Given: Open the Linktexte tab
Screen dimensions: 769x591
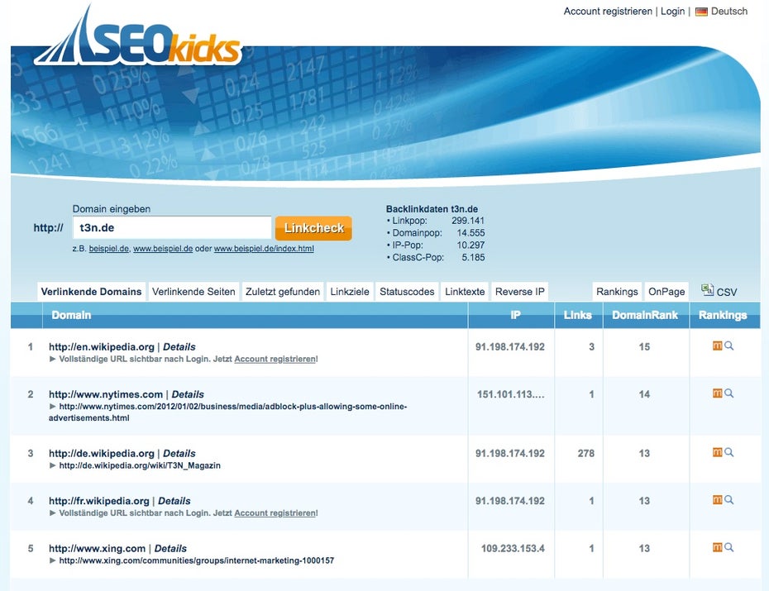Looking at the screenshot, I should 465,292.
